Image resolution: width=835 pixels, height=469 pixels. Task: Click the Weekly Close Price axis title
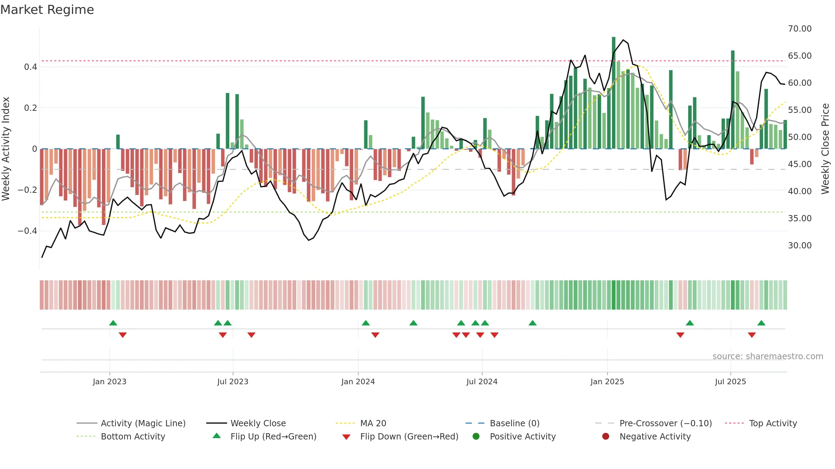825,149
